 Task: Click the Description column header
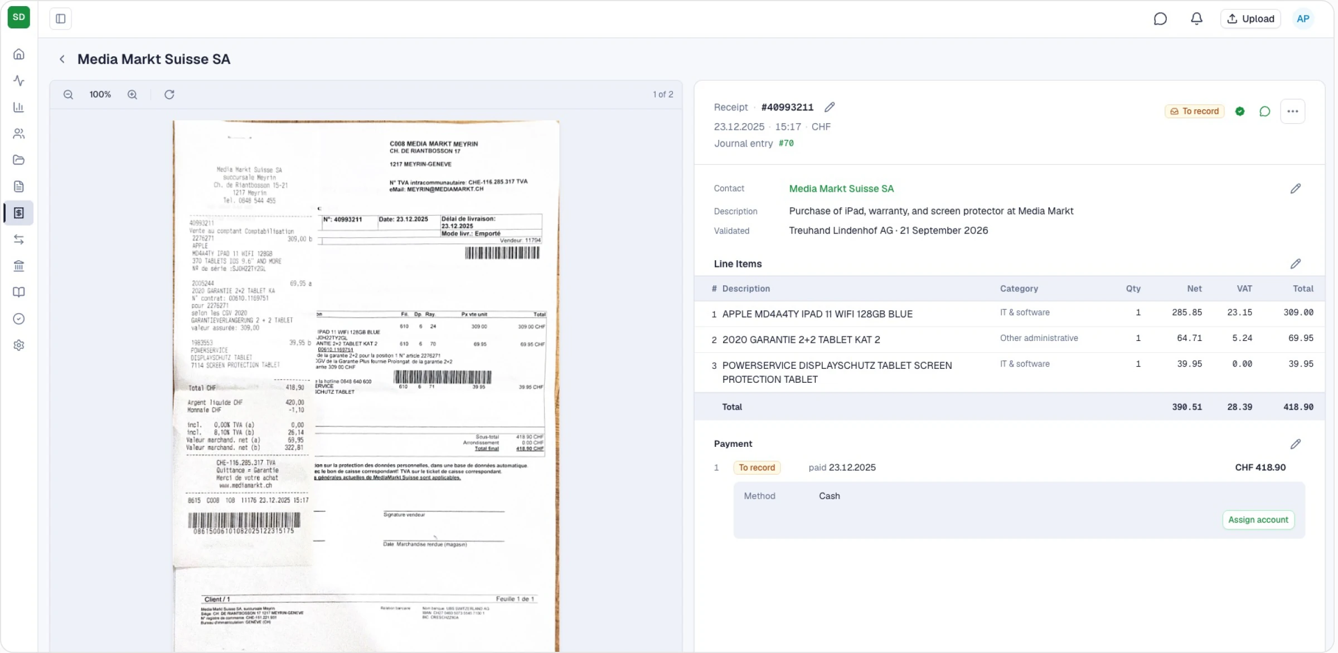click(x=746, y=289)
